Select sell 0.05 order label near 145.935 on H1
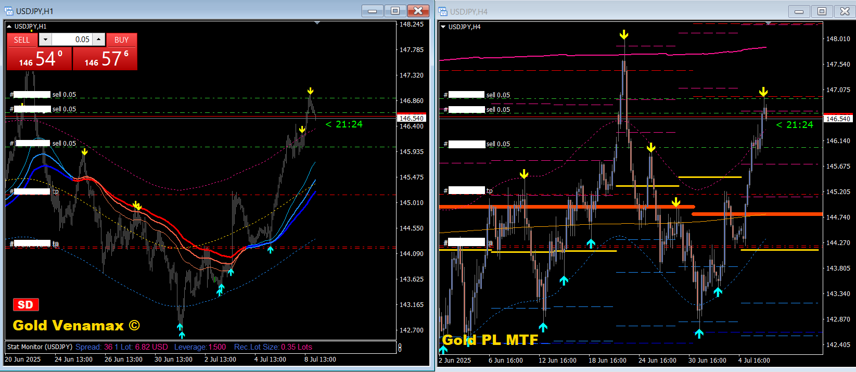The image size is (856, 372). (x=64, y=143)
